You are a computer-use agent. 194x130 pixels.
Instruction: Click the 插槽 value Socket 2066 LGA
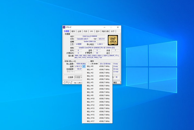click(x=90, y=41)
